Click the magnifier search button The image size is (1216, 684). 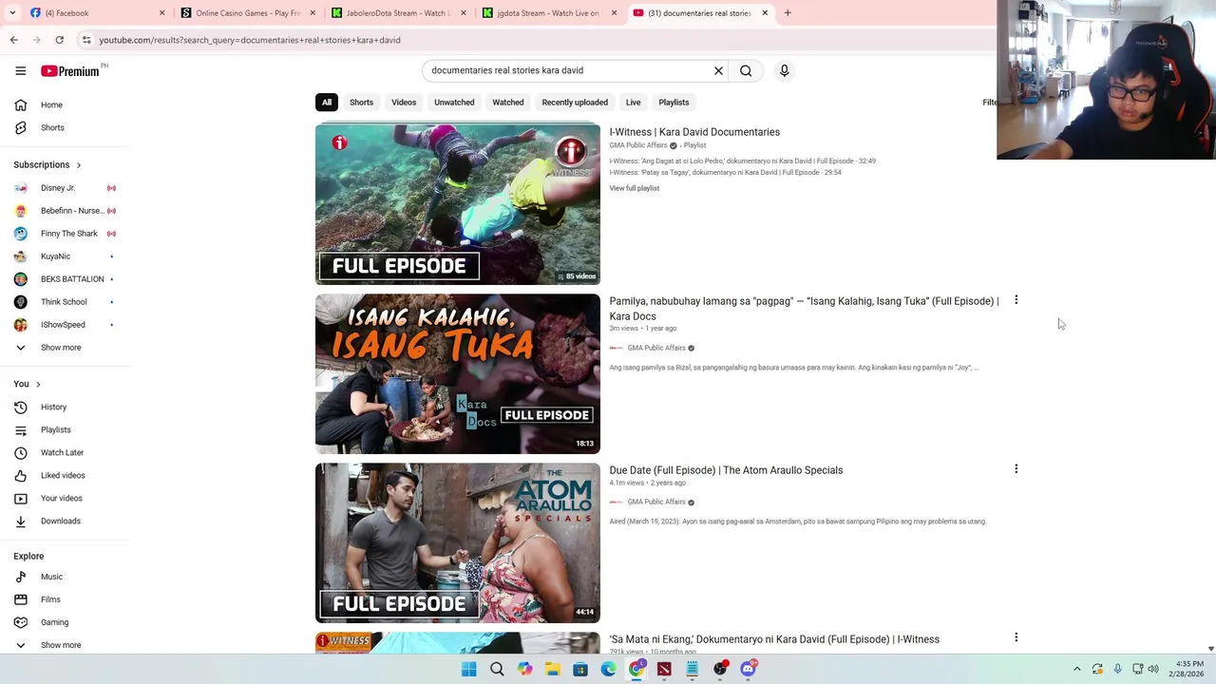[746, 70]
